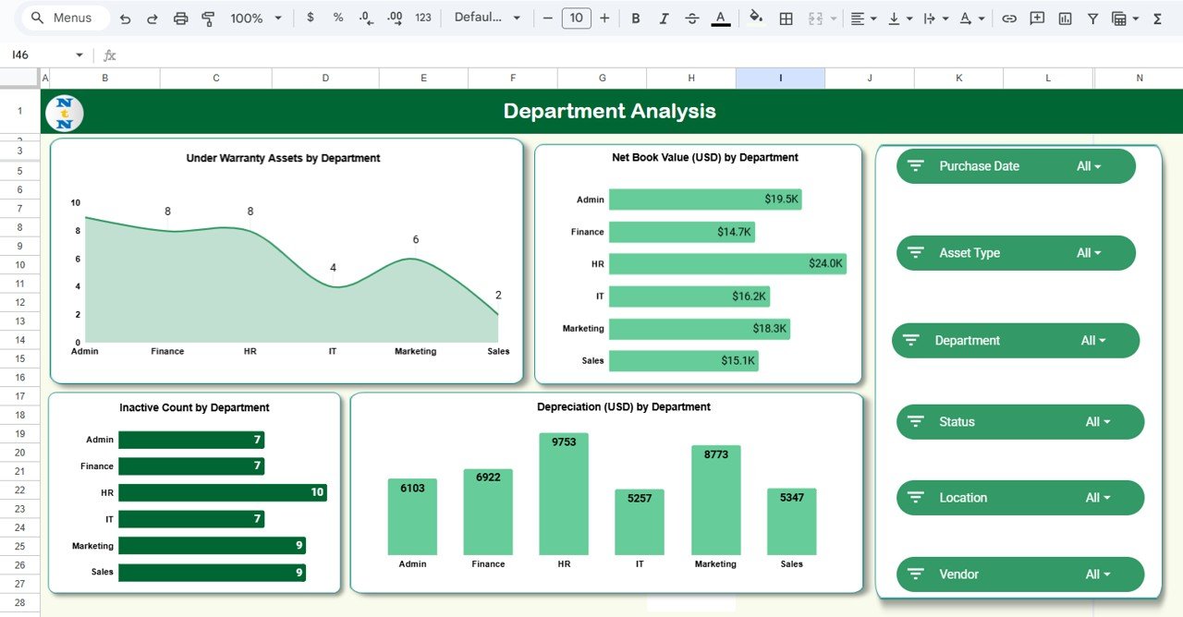Undo the last action
Viewport: 1183px width, 617px height.
tap(125, 18)
